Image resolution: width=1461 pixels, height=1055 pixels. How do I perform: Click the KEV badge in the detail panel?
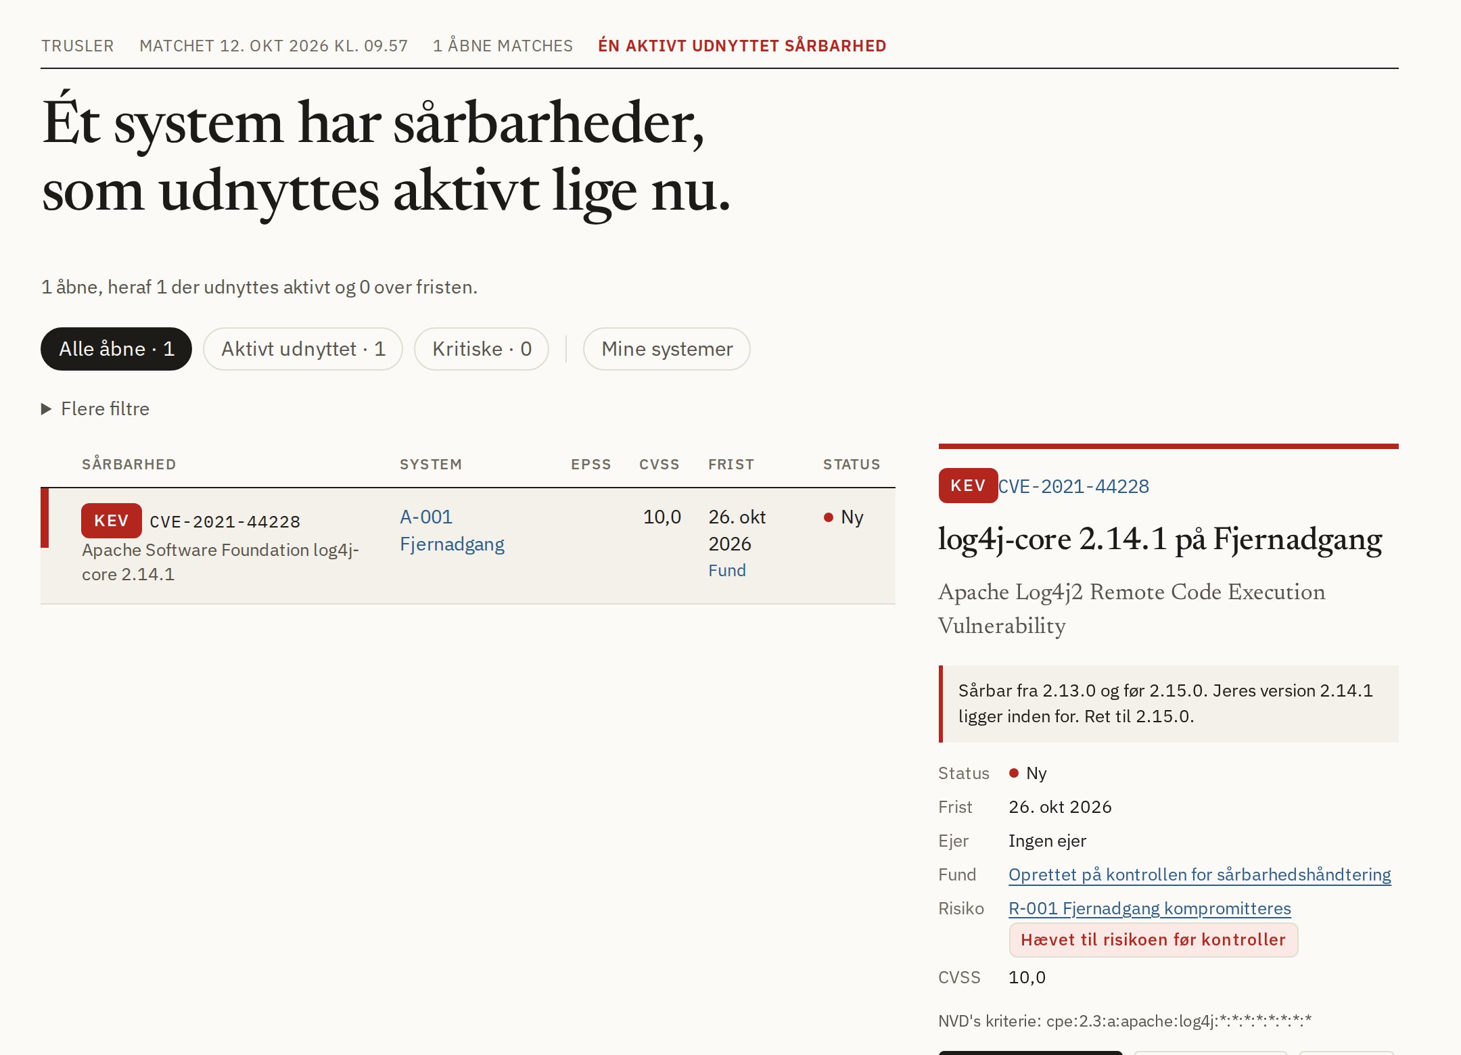pos(968,486)
